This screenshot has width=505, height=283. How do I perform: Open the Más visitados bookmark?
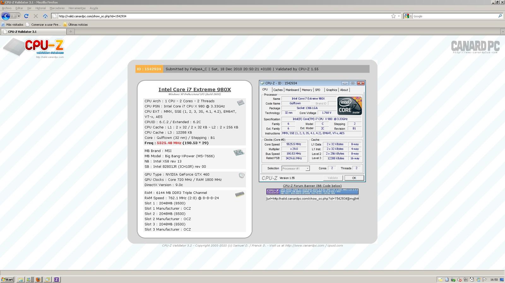pos(12,25)
